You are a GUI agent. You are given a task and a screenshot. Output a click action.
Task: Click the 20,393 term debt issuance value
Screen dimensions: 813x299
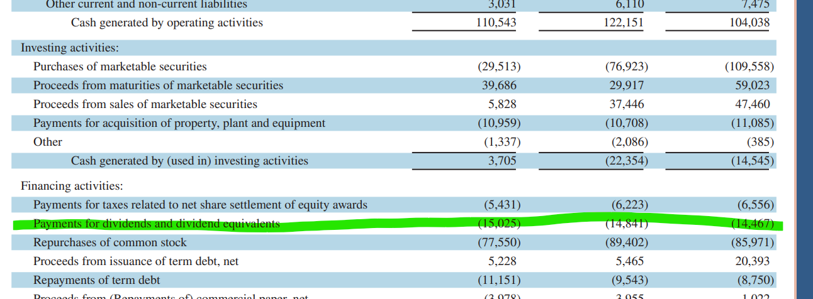tap(752, 261)
